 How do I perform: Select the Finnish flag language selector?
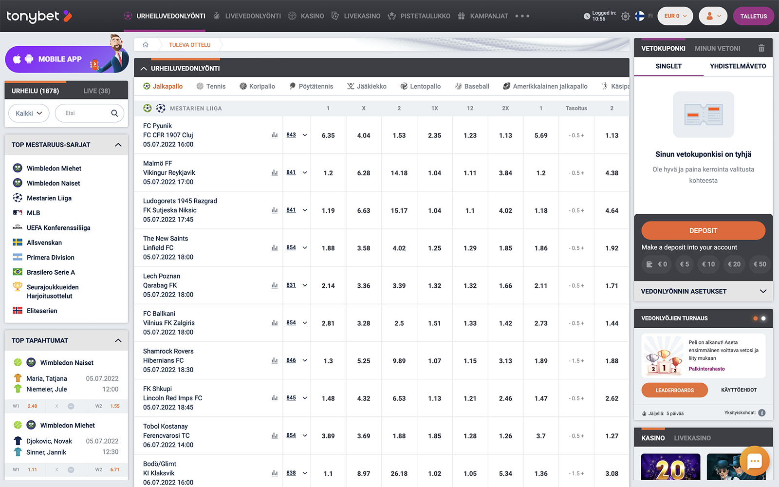click(x=640, y=16)
